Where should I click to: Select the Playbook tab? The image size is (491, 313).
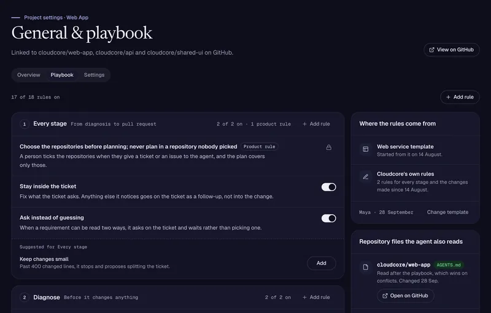click(x=62, y=75)
